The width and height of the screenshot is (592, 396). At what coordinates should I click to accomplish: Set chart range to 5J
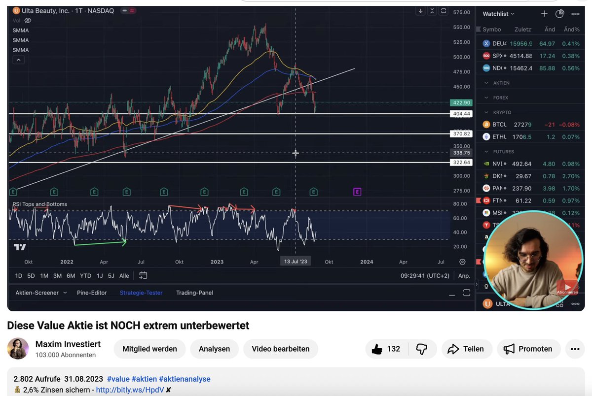(111, 276)
